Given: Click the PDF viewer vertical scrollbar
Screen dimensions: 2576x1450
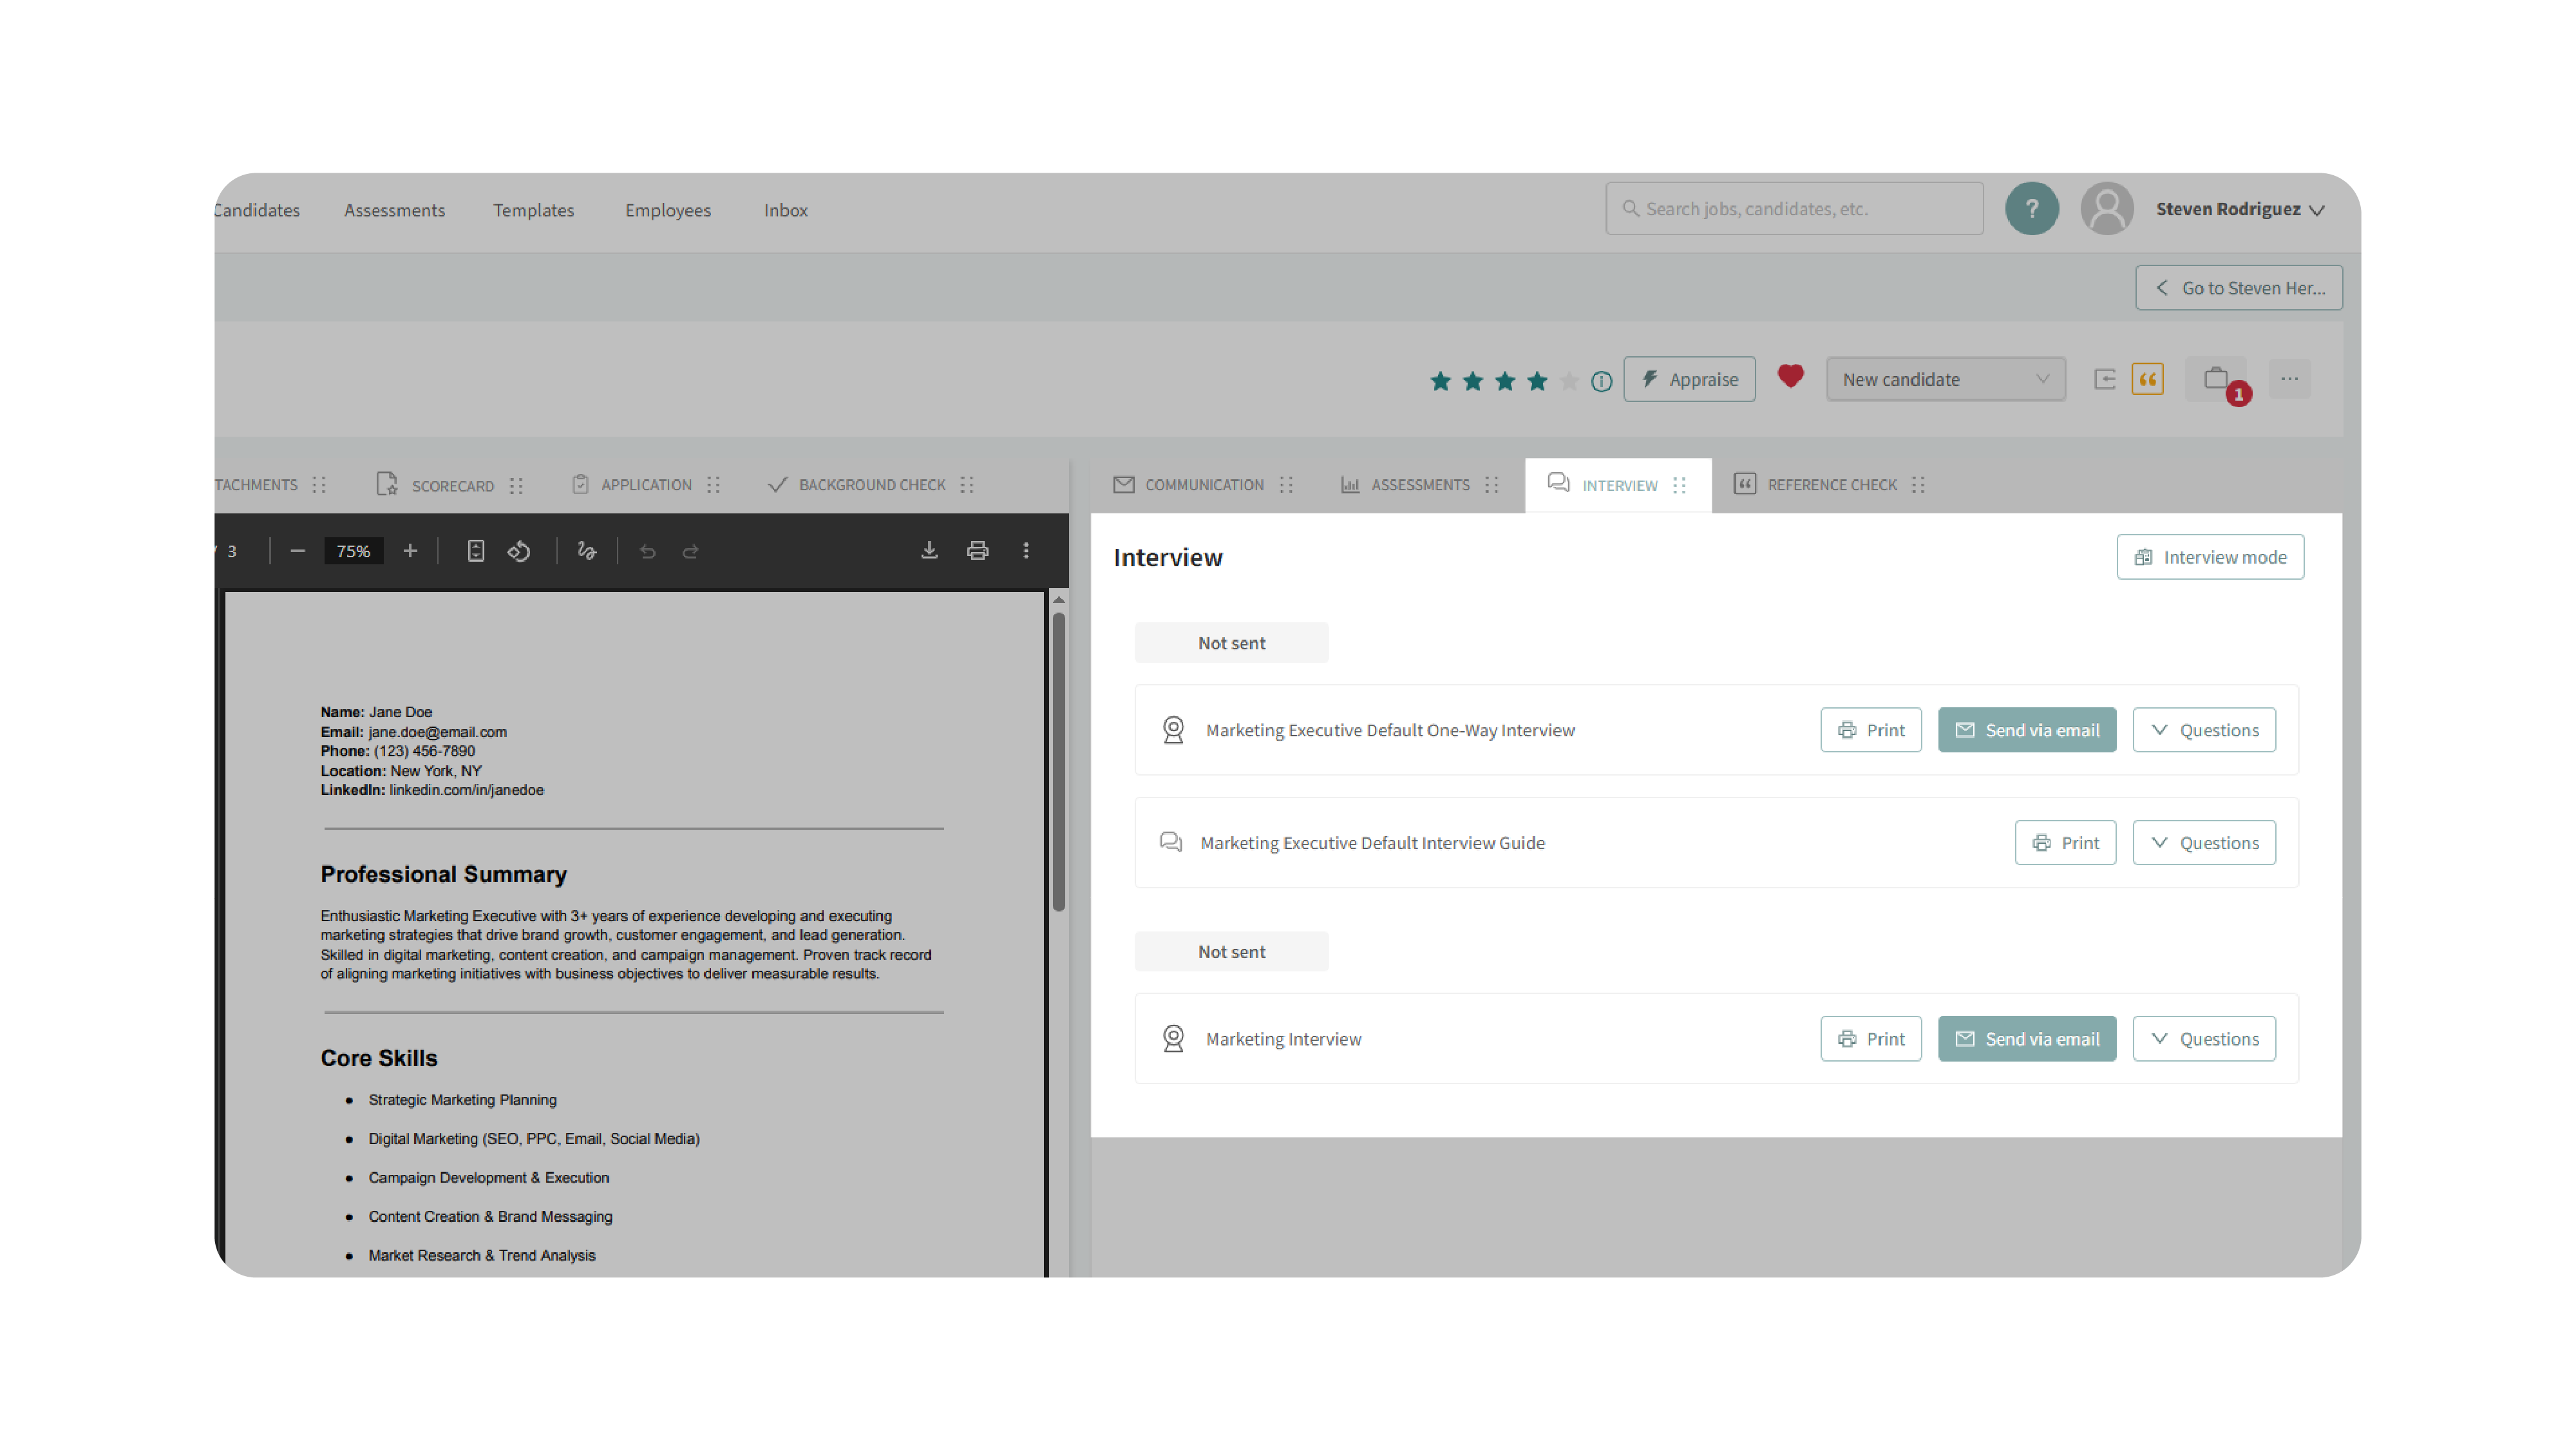Looking at the screenshot, I should point(1058,760).
